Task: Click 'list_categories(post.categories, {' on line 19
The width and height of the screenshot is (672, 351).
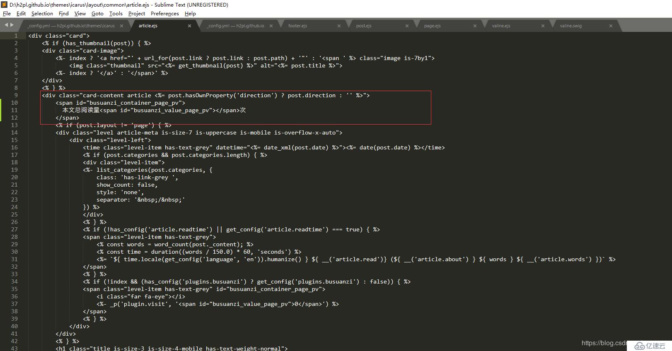Action: point(155,170)
